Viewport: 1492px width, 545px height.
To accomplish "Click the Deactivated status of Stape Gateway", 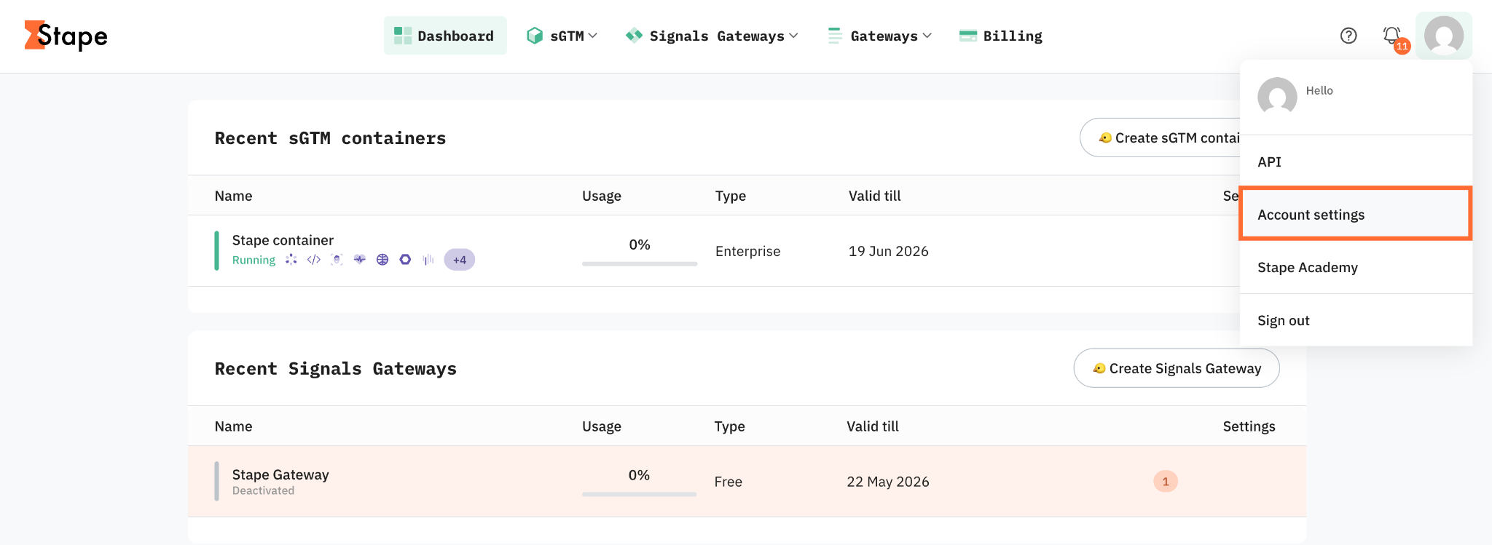I will tap(263, 490).
